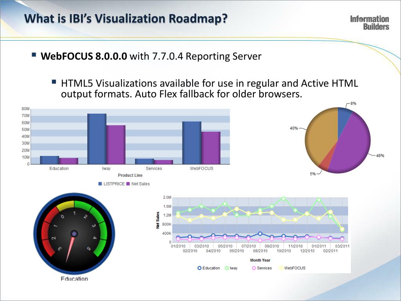Click the "HTML5 Visualizations available" sub-bullet text
The width and height of the screenshot is (401, 301).
(210, 89)
